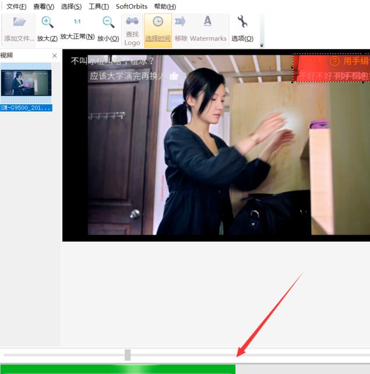Open the SoftOrbits menu
370x374 pixels.
(x=132, y=6)
